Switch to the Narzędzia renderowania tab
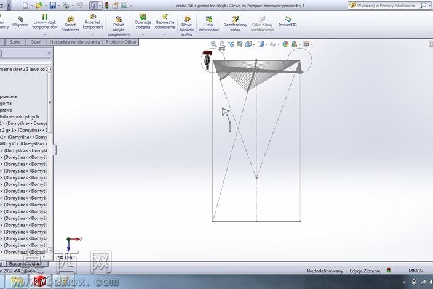Image resolution: width=433 pixels, height=289 pixels. [74, 42]
